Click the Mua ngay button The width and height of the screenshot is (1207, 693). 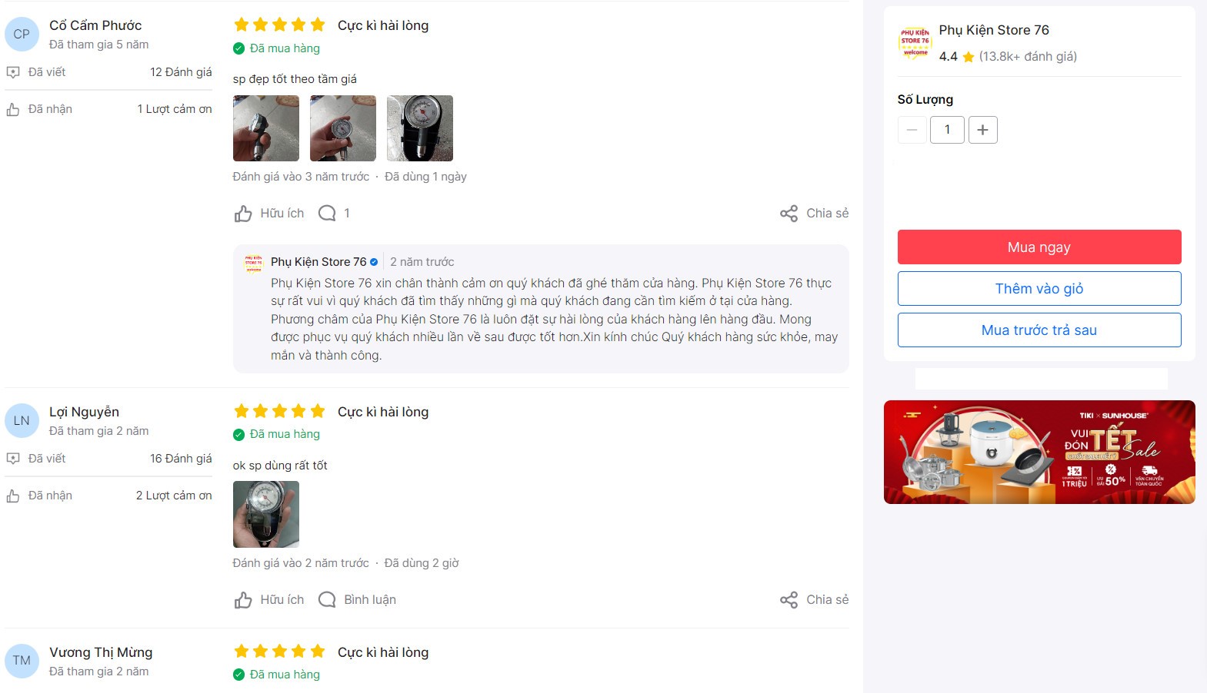coord(1039,247)
